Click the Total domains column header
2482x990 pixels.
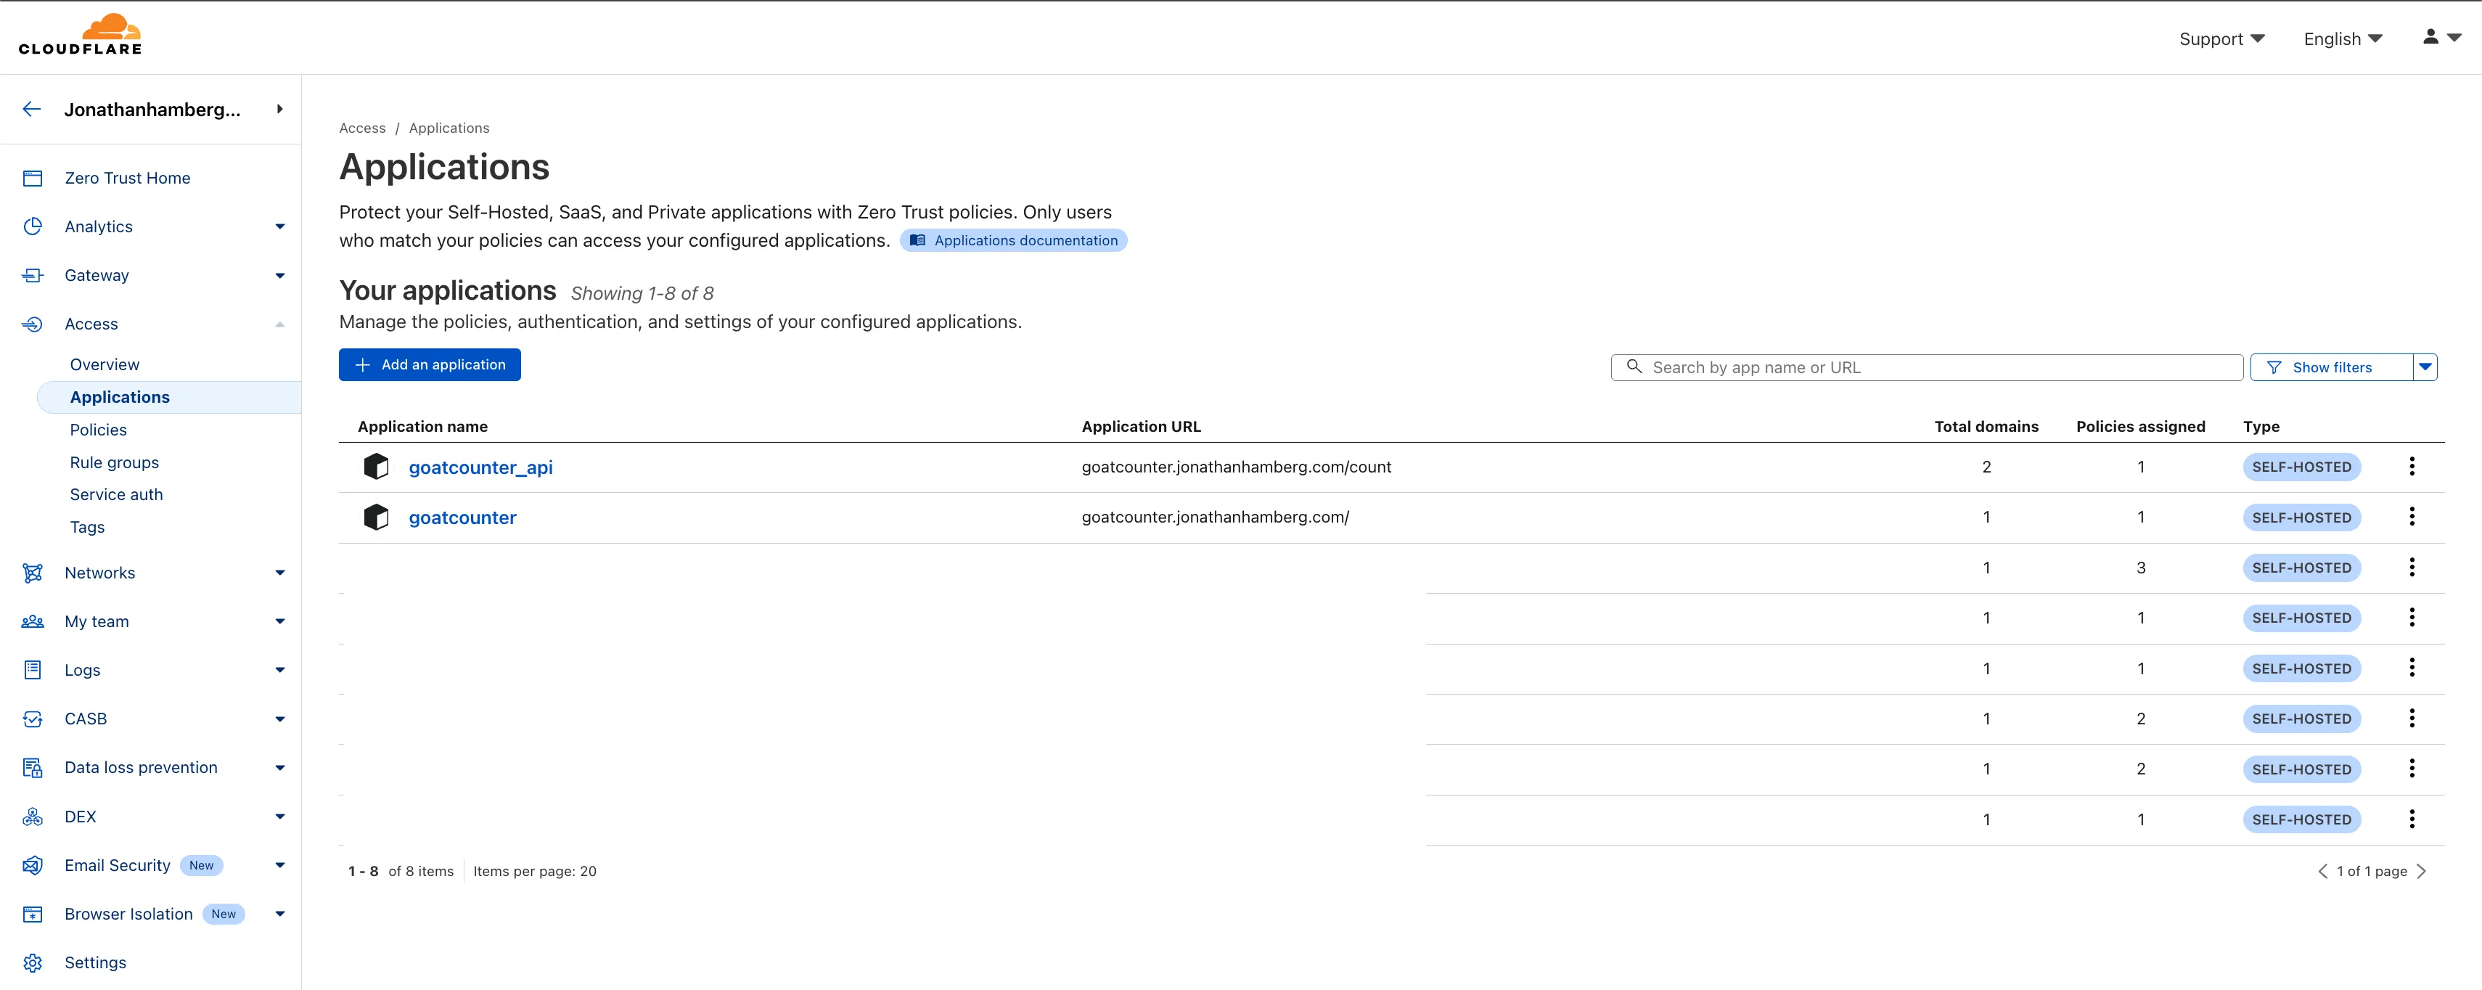pyautogui.click(x=1986, y=426)
